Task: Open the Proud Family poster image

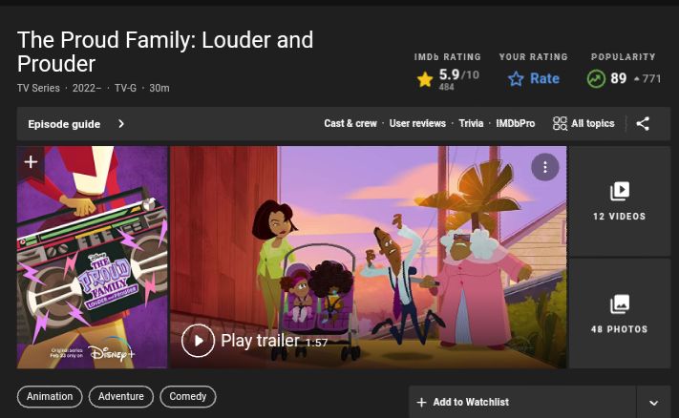Action: pyautogui.click(x=93, y=258)
